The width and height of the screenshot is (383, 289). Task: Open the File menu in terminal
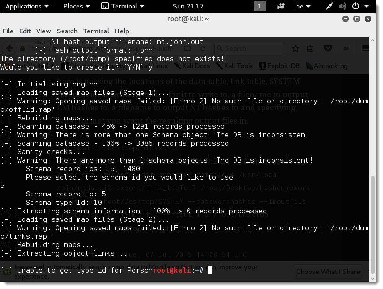(x=8, y=31)
